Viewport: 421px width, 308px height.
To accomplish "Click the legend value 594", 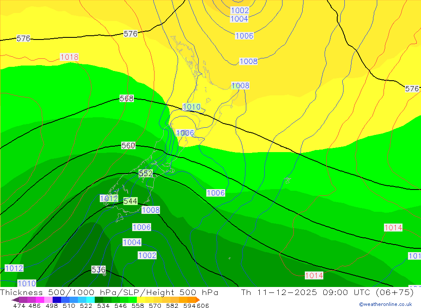I will (189, 305).
